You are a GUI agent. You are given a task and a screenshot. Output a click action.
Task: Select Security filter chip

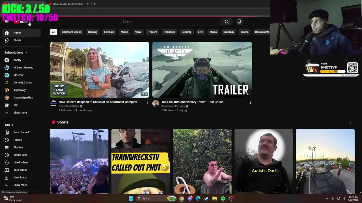pos(186,32)
